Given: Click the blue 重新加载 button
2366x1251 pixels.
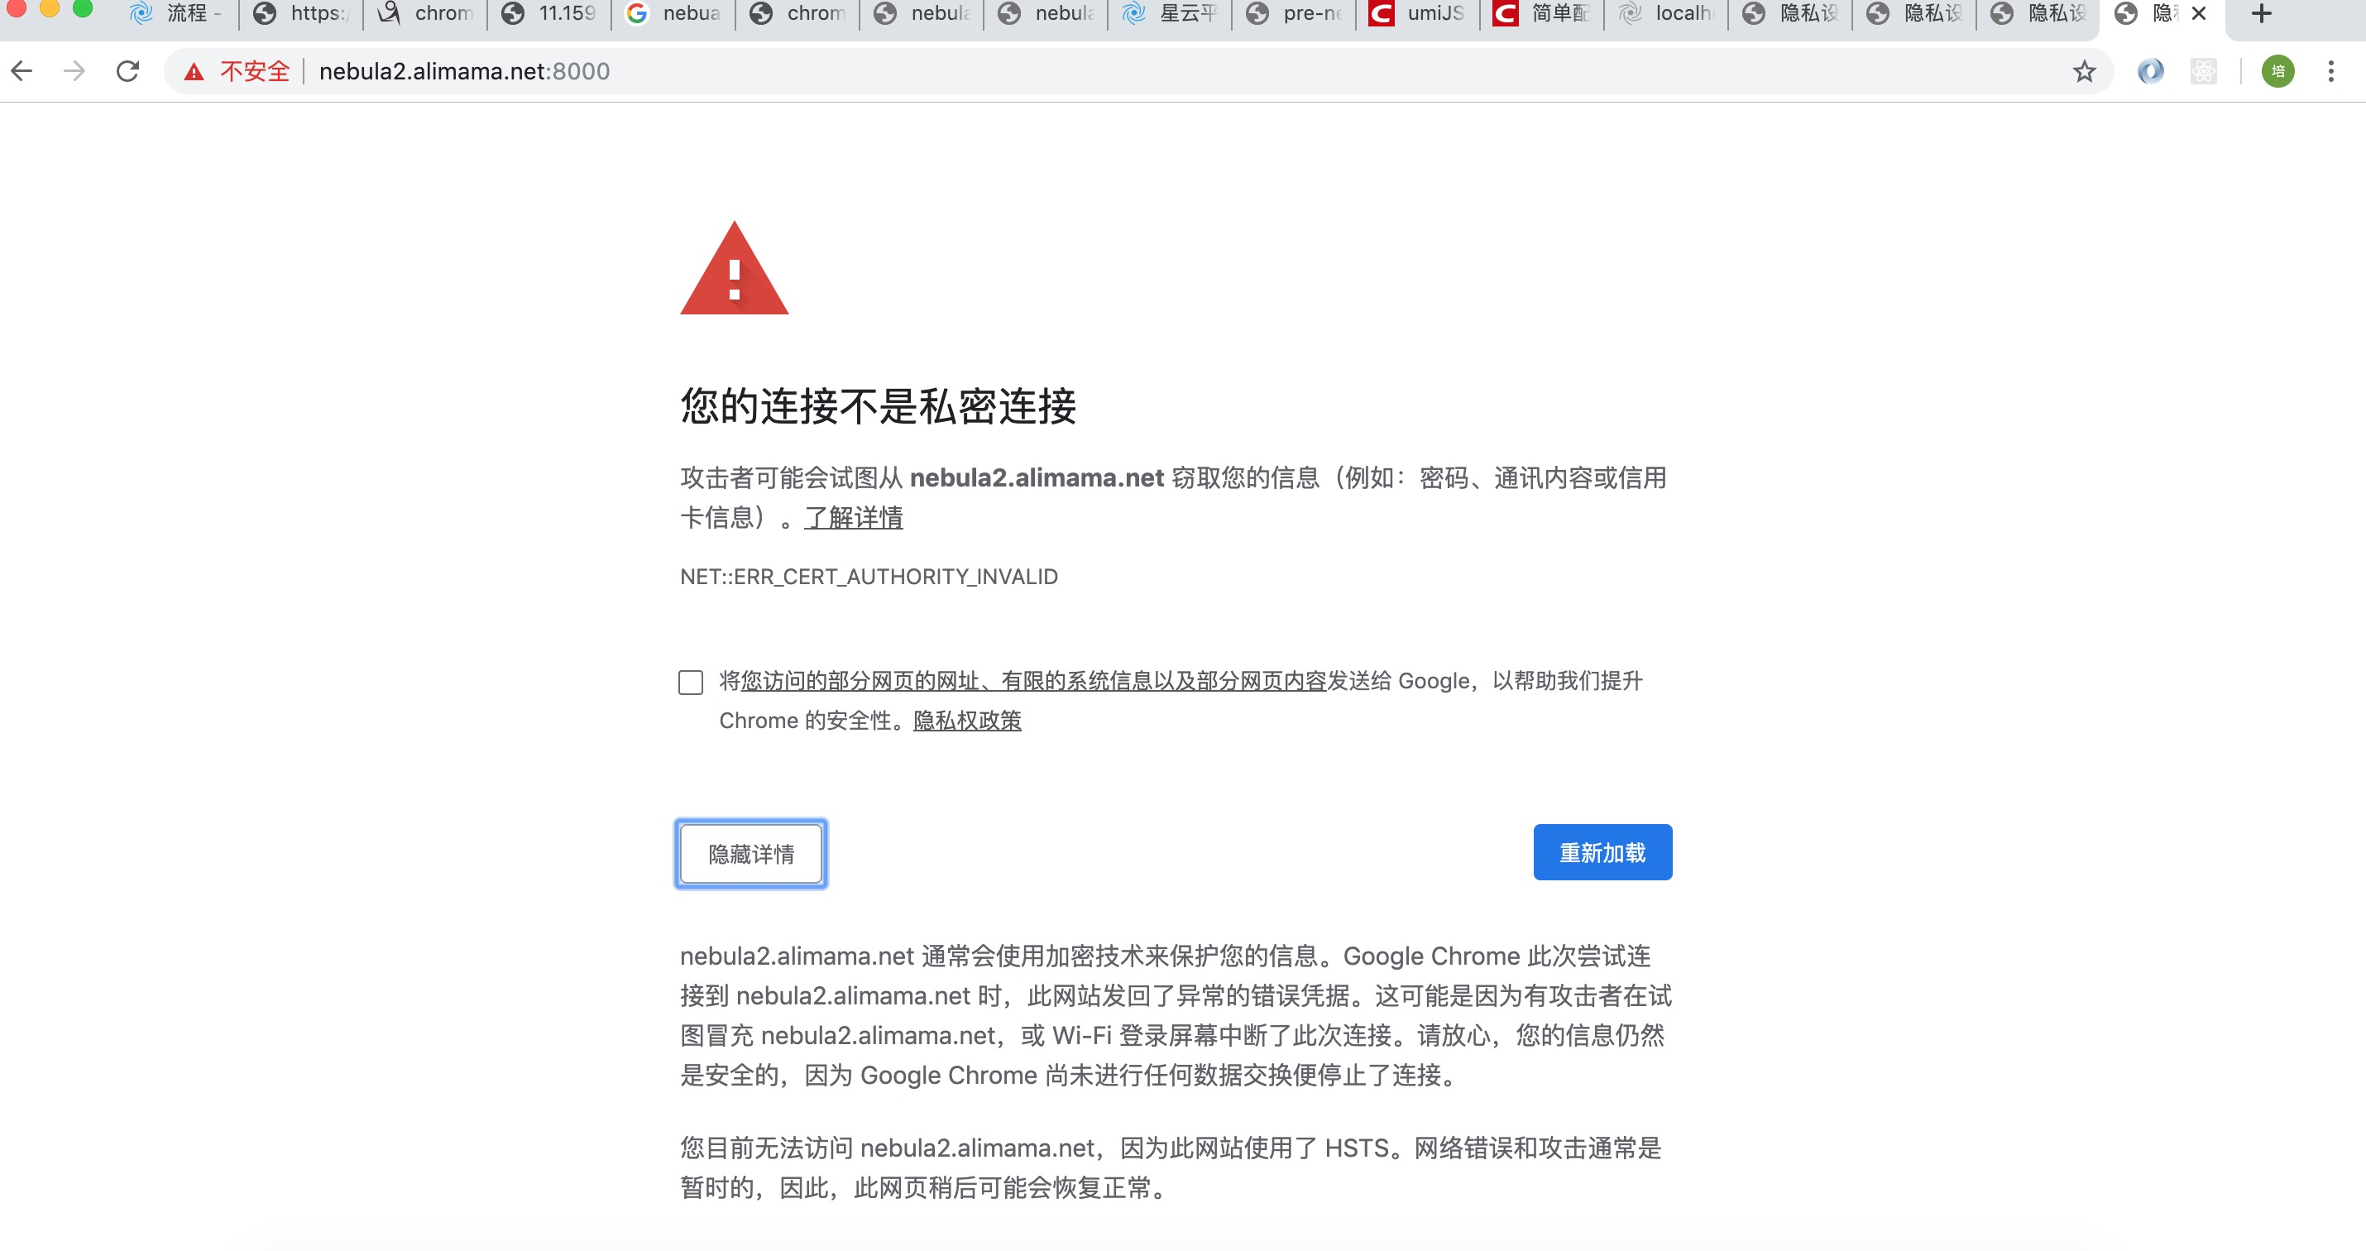Looking at the screenshot, I should [x=1602, y=852].
